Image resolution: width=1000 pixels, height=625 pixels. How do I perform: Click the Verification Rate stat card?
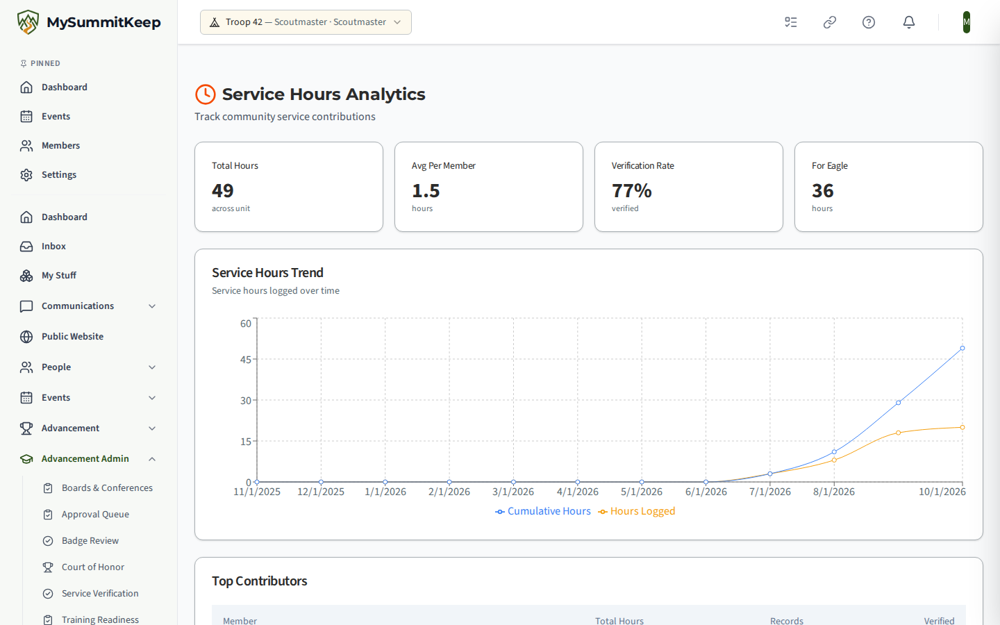689,187
